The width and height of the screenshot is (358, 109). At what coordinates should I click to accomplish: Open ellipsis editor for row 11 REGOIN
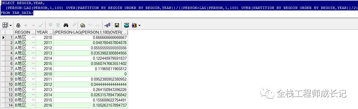[x=33, y=90]
